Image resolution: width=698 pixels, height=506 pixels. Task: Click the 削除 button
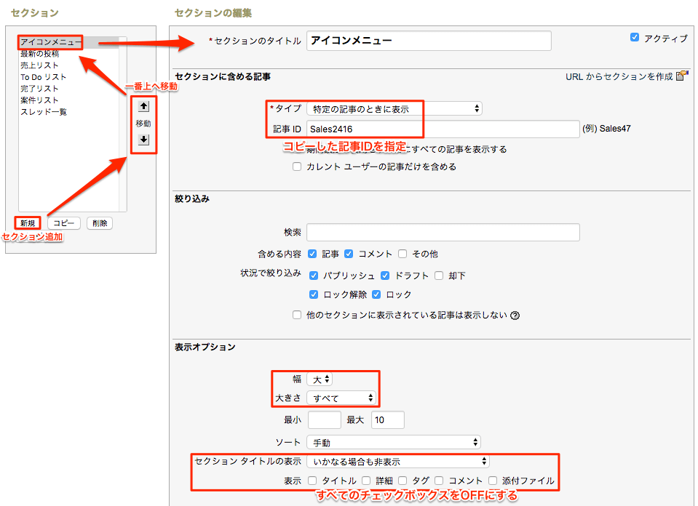99,222
